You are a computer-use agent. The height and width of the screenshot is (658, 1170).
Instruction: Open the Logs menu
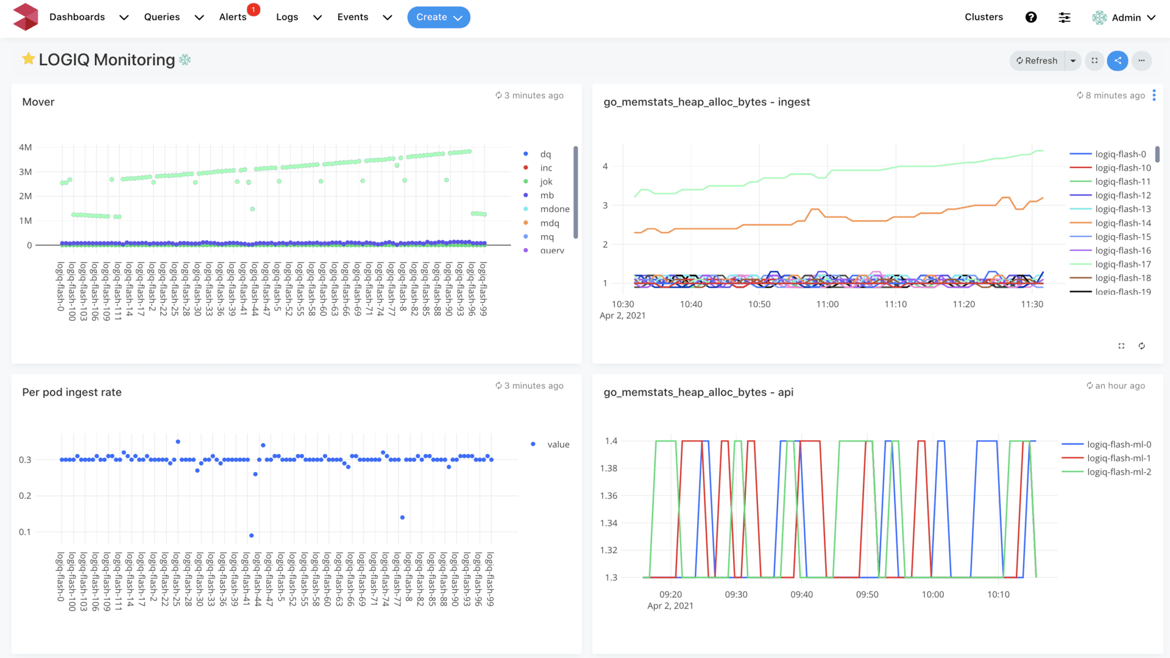[287, 17]
